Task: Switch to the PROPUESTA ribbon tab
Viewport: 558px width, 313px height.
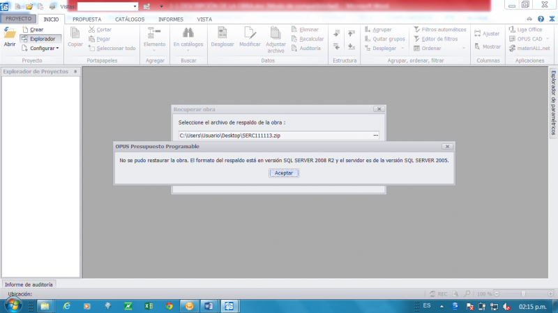Action: [x=87, y=19]
